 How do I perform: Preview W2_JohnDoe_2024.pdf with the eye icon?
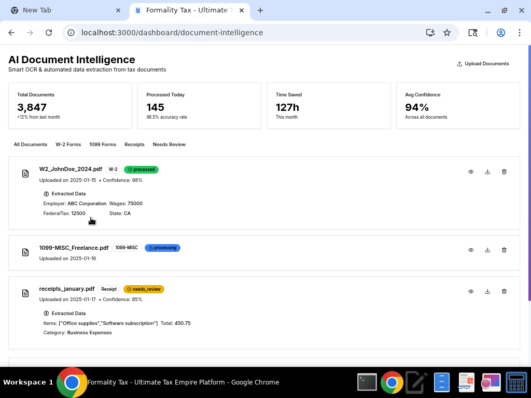point(470,172)
